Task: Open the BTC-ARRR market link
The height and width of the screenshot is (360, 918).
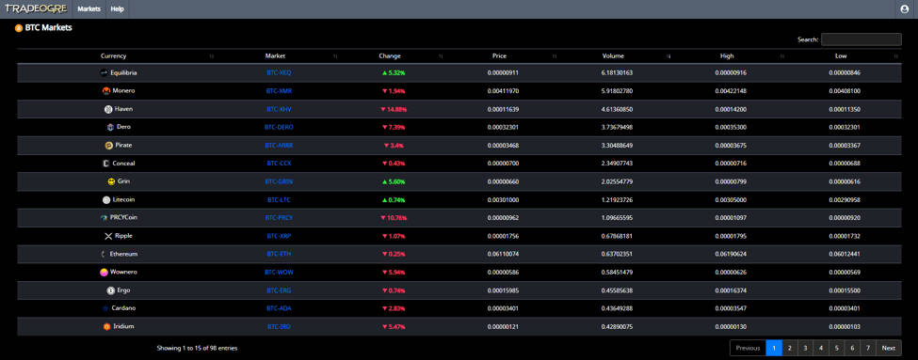Action: (x=279, y=146)
